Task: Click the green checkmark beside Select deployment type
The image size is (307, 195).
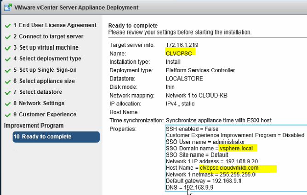Action: (8, 59)
